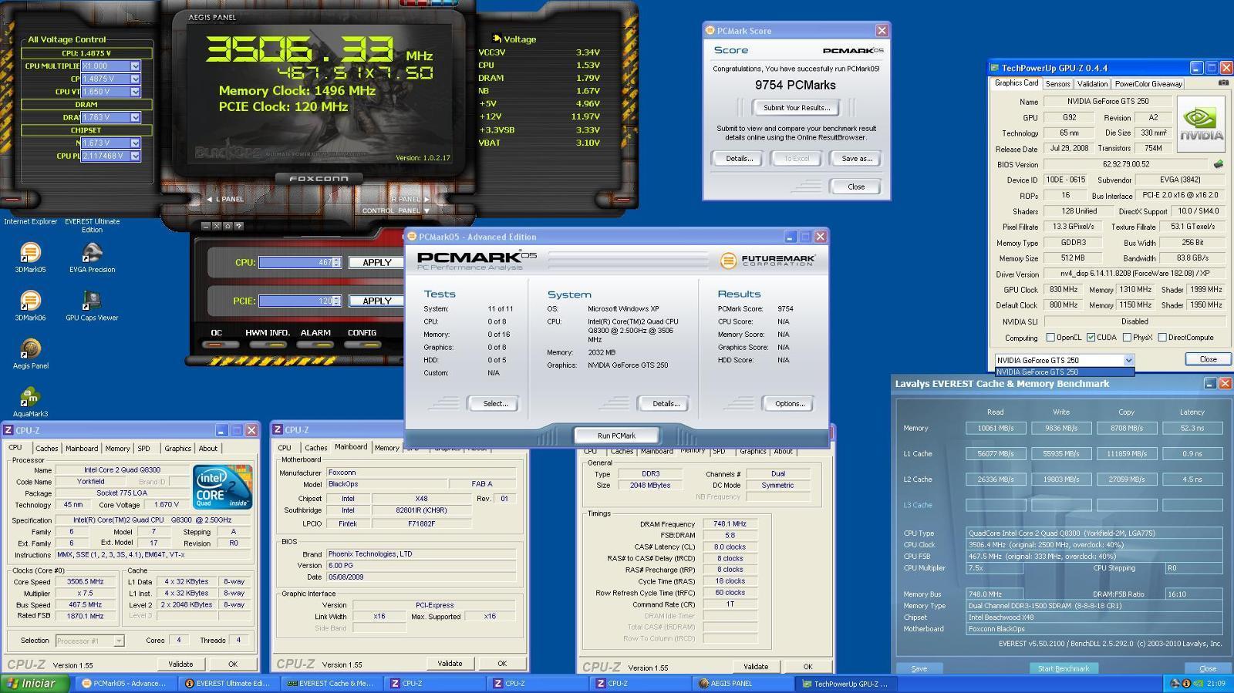Launch the AquaMark3 desktop shortcut
The width and height of the screenshot is (1234, 693).
[30, 401]
